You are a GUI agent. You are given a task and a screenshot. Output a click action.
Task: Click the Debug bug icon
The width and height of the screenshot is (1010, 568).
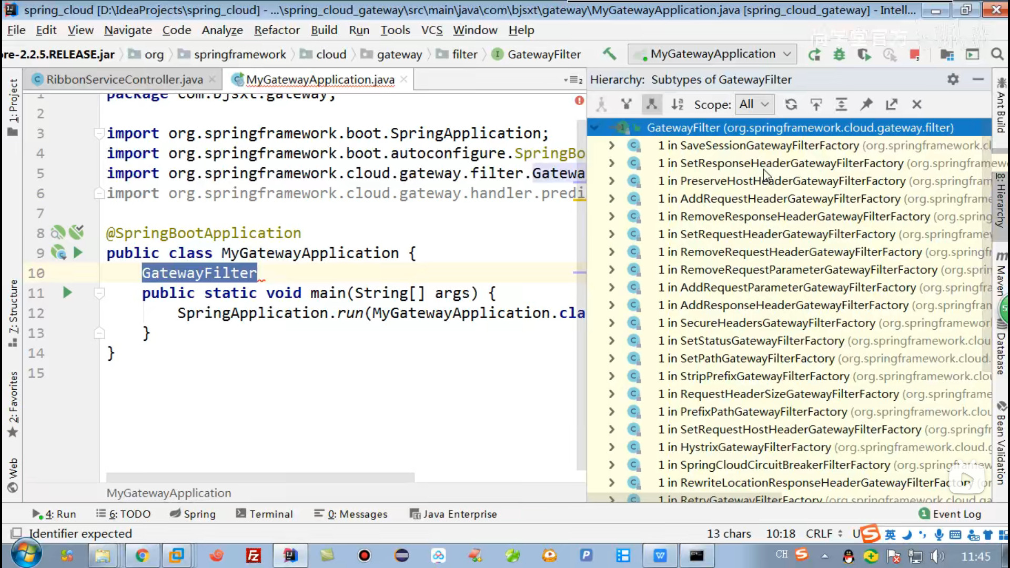pyautogui.click(x=839, y=54)
